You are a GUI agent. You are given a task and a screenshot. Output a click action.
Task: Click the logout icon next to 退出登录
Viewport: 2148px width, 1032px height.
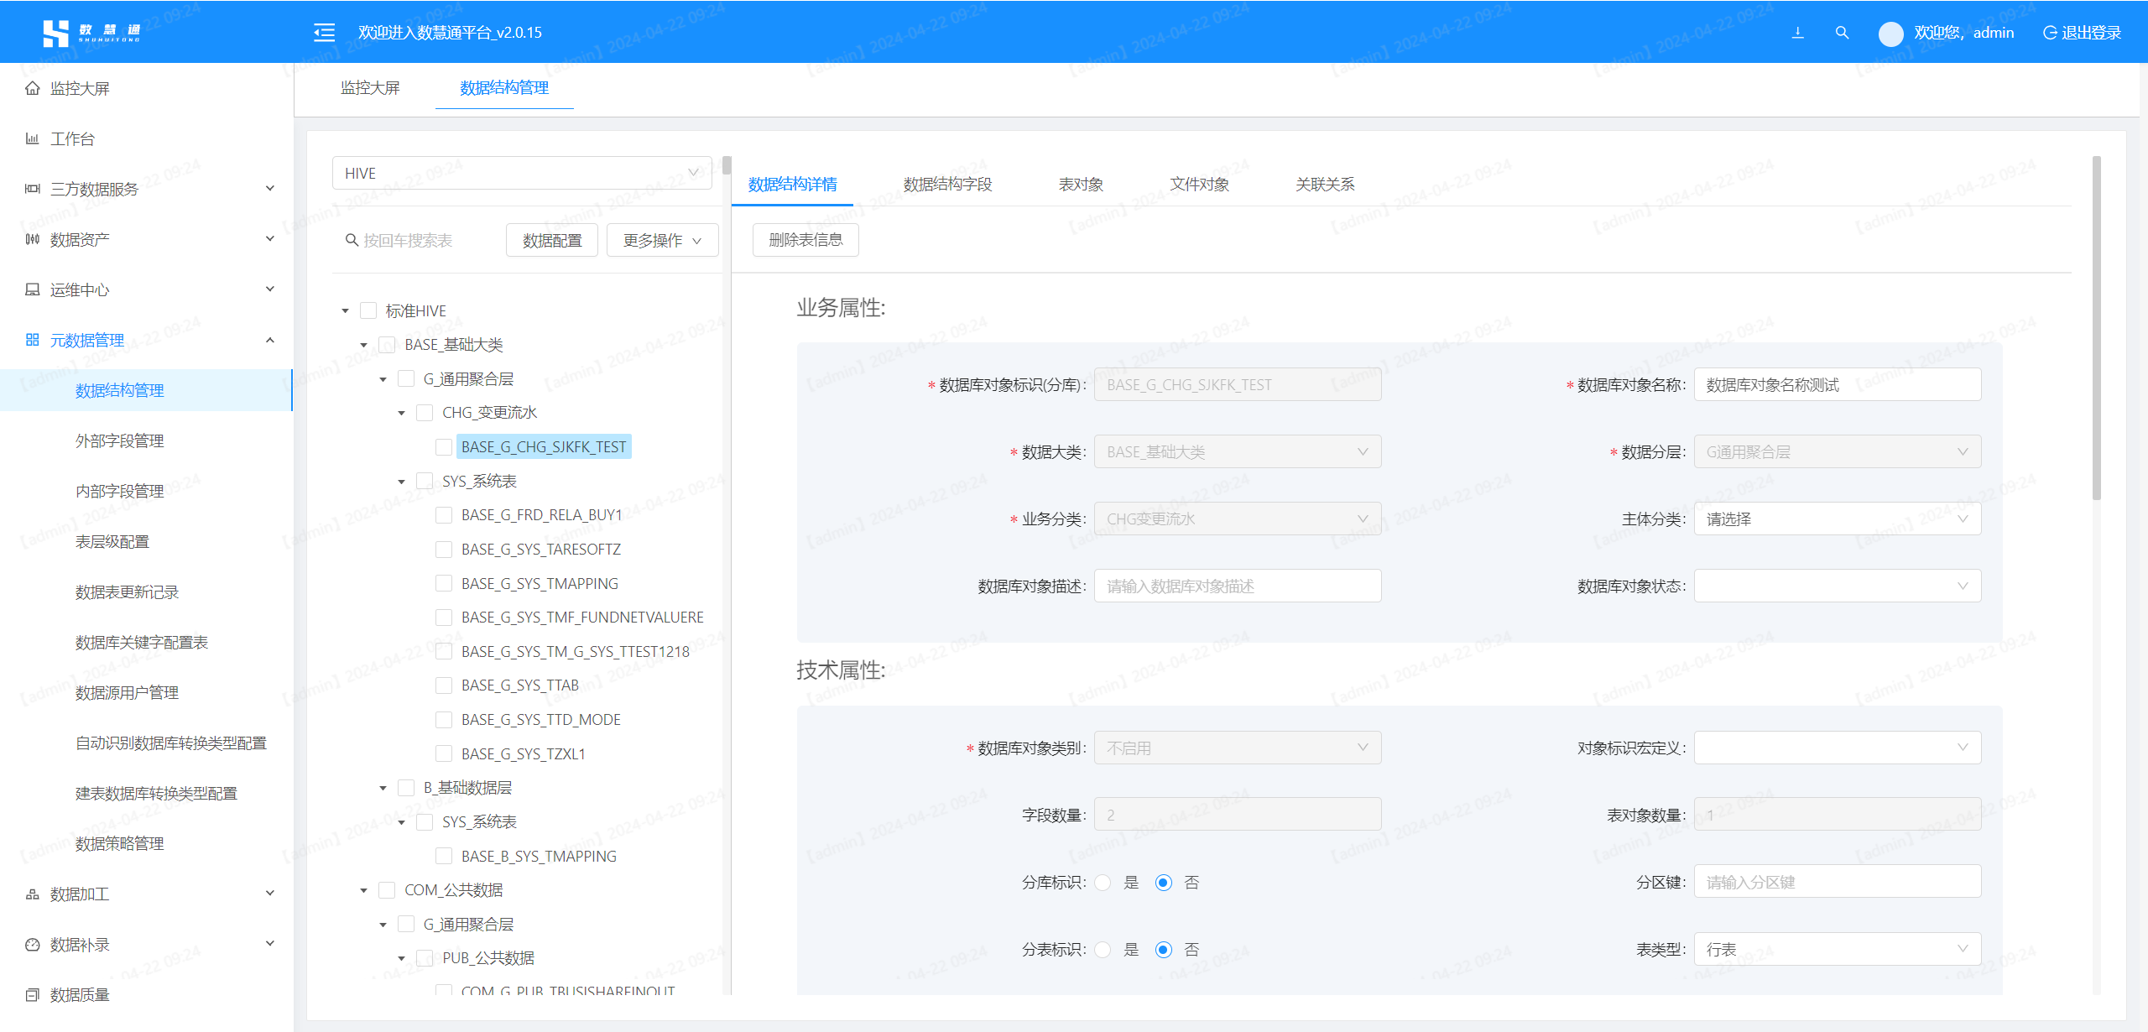tap(2050, 33)
